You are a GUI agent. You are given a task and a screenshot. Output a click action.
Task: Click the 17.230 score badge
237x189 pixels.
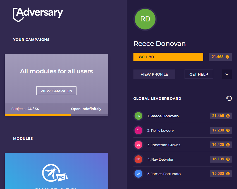click(x=221, y=130)
